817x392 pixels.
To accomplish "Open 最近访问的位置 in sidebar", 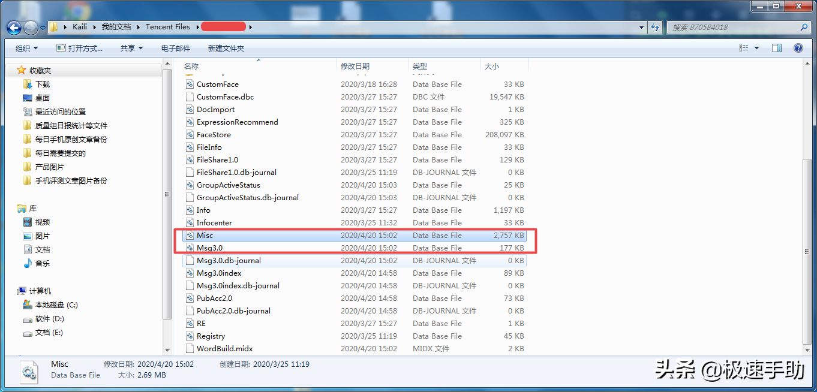I will pos(60,111).
